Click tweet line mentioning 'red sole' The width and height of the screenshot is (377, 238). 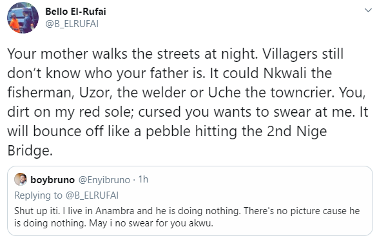[x=188, y=112]
